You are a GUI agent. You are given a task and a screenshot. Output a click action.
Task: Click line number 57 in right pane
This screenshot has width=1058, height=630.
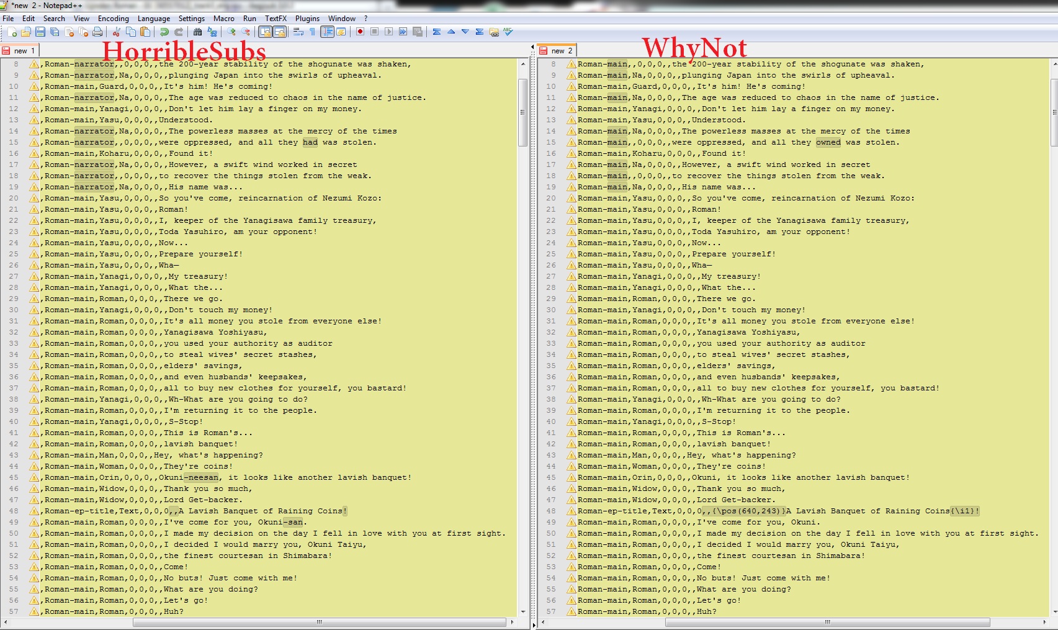tap(551, 612)
